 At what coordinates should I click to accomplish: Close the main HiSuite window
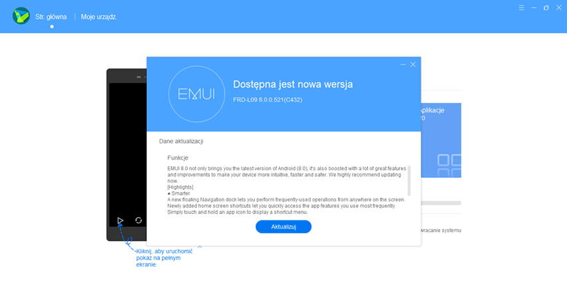click(558, 7)
